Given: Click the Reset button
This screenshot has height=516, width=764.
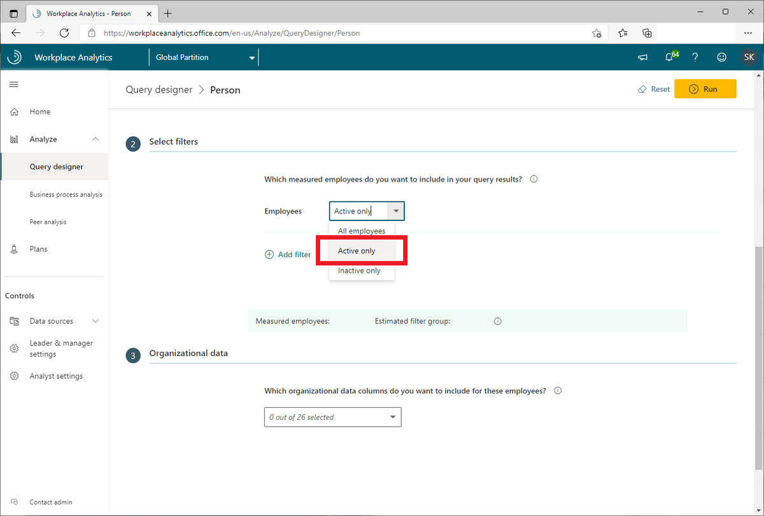Looking at the screenshot, I should point(654,90).
